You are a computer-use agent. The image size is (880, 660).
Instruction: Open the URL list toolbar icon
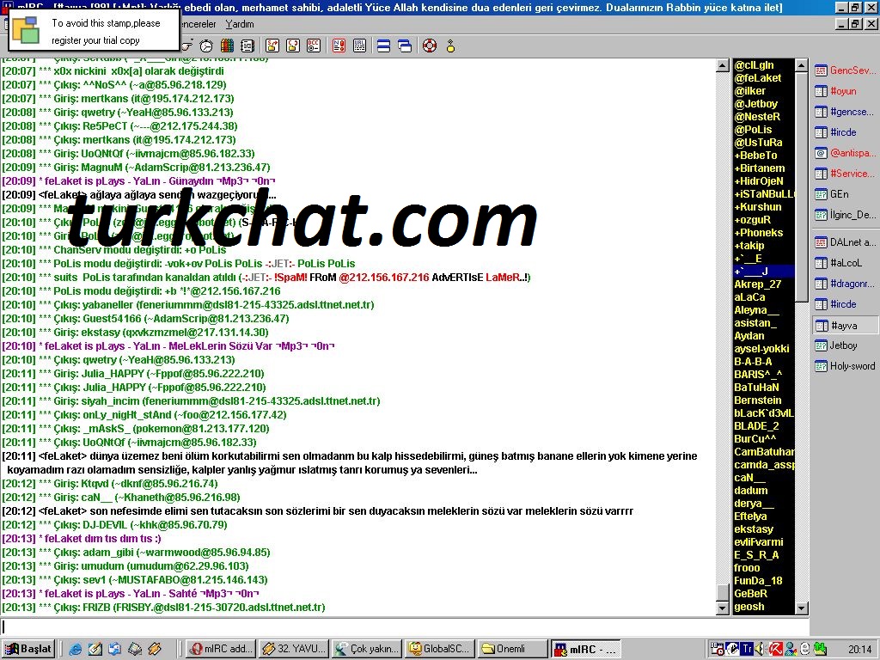click(x=360, y=46)
